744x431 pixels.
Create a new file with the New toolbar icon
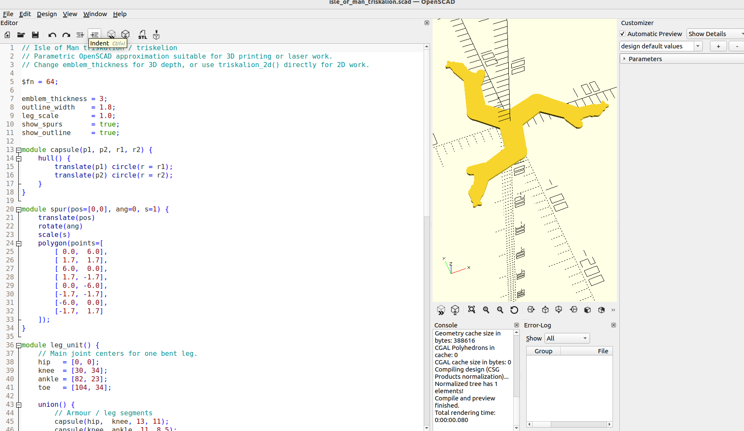click(7, 35)
